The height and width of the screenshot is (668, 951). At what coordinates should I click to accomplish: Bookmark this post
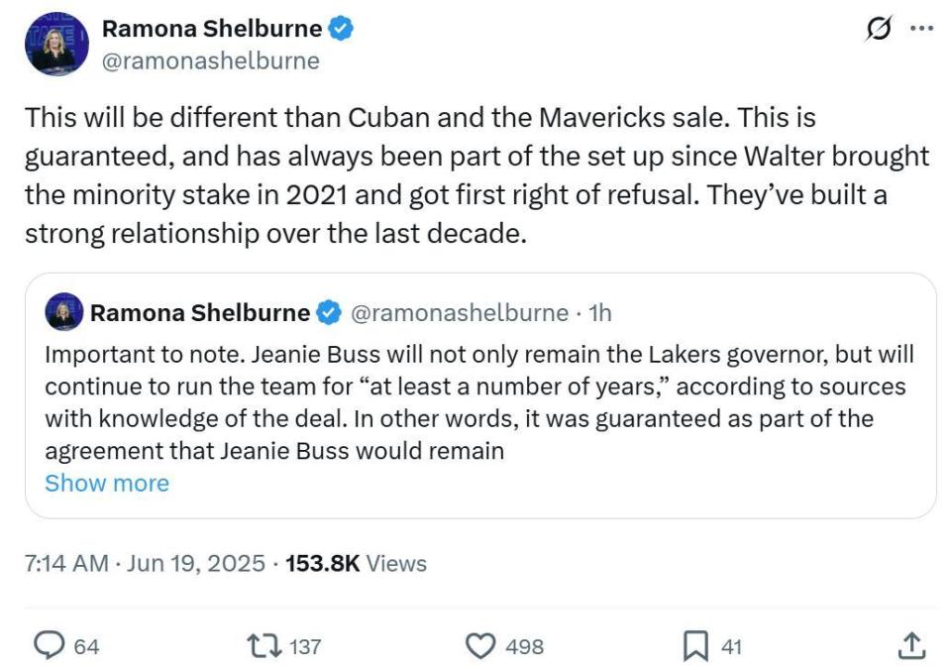pos(695,646)
